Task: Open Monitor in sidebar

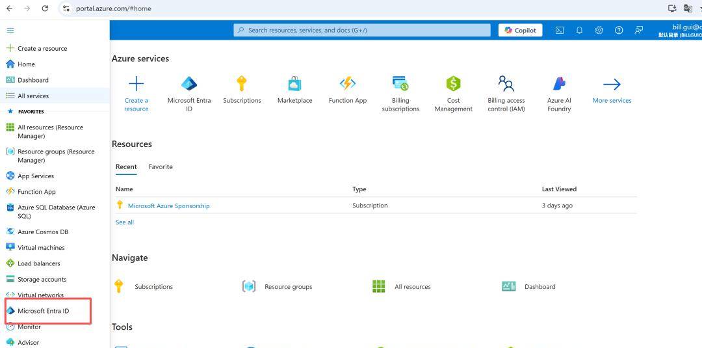Action: click(23, 327)
